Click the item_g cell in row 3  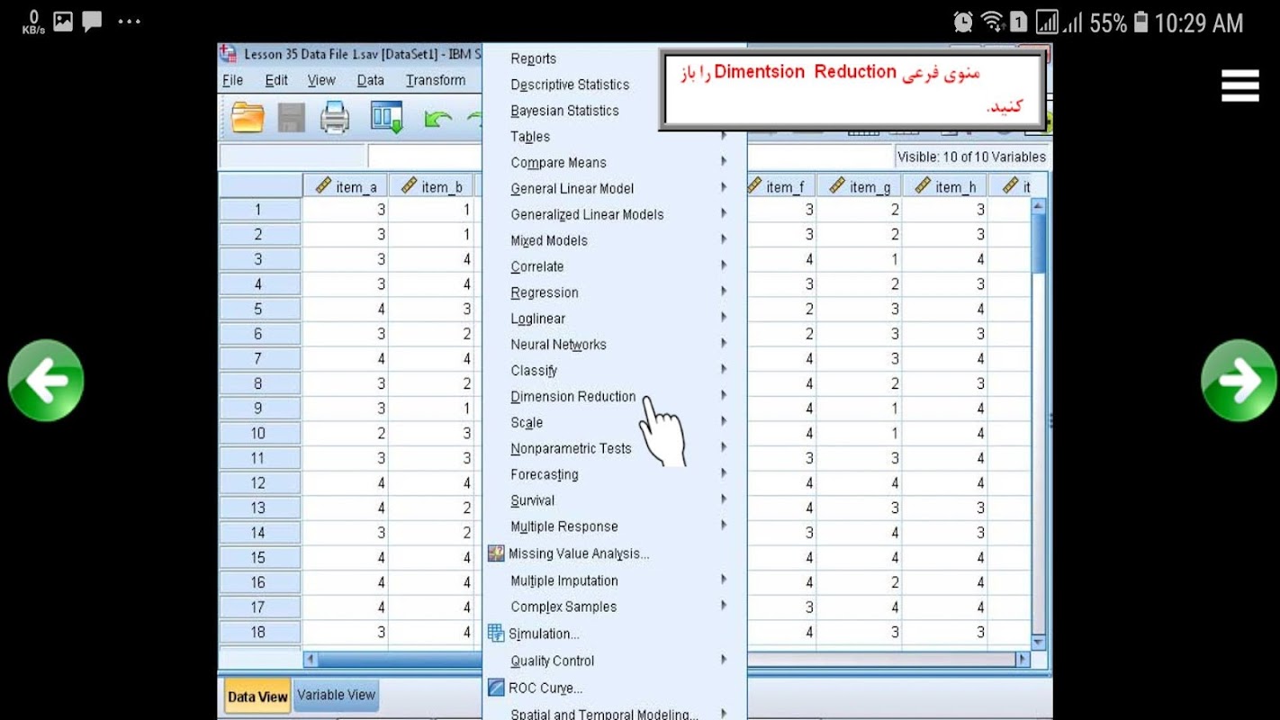(859, 260)
